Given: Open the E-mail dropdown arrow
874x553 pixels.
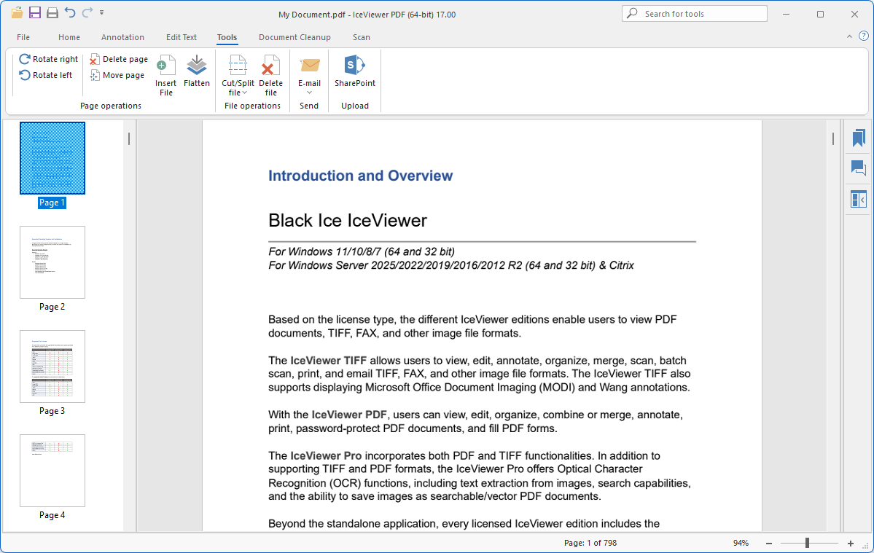Looking at the screenshot, I should tap(309, 93).
